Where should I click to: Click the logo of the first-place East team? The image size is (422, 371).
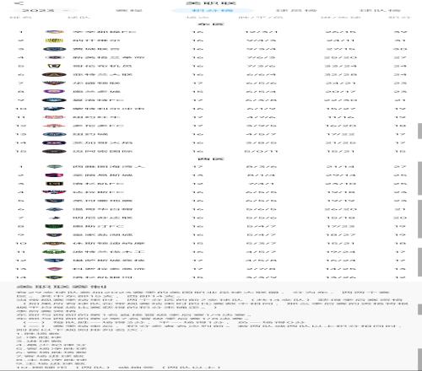54,32
